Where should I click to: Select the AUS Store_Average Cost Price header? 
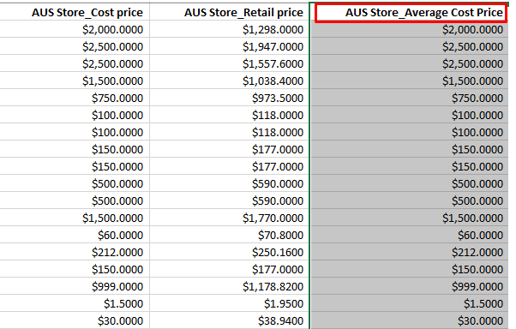point(411,13)
